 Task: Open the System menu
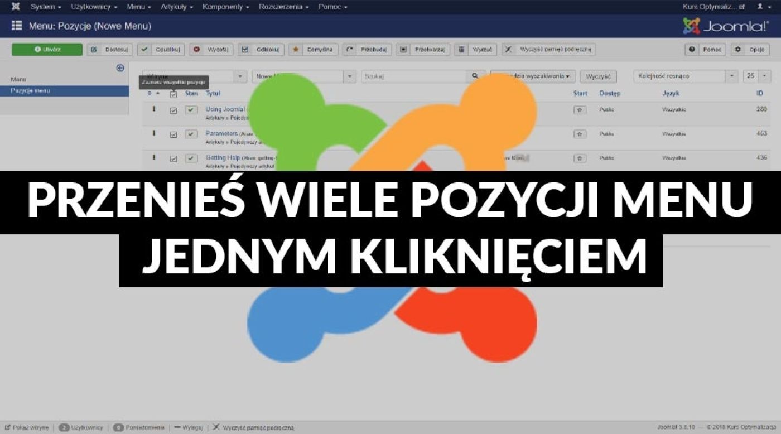click(x=46, y=7)
